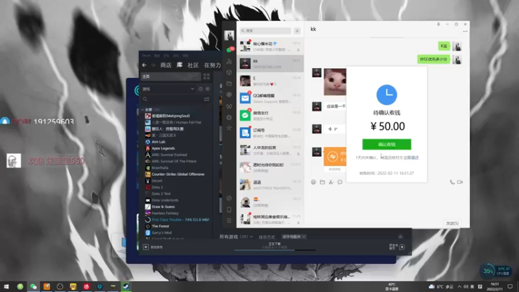Image resolution: width=519 pixels, height=292 pixels.
Task: Select Counter-Strike: Global Offensive in library
Action: (x=178, y=174)
